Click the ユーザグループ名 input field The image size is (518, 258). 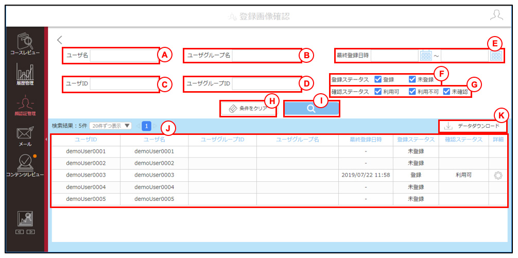[x=266, y=56]
